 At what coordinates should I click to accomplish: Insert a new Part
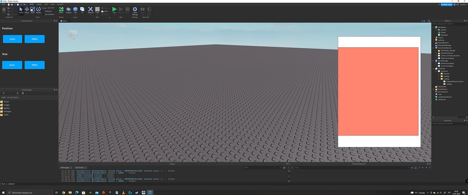(x=75, y=10)
